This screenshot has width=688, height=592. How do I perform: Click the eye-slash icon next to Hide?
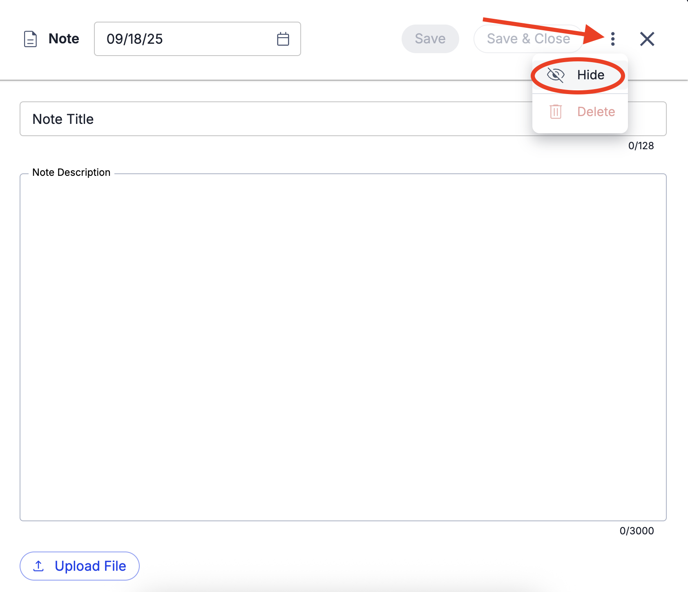point(556,75)
